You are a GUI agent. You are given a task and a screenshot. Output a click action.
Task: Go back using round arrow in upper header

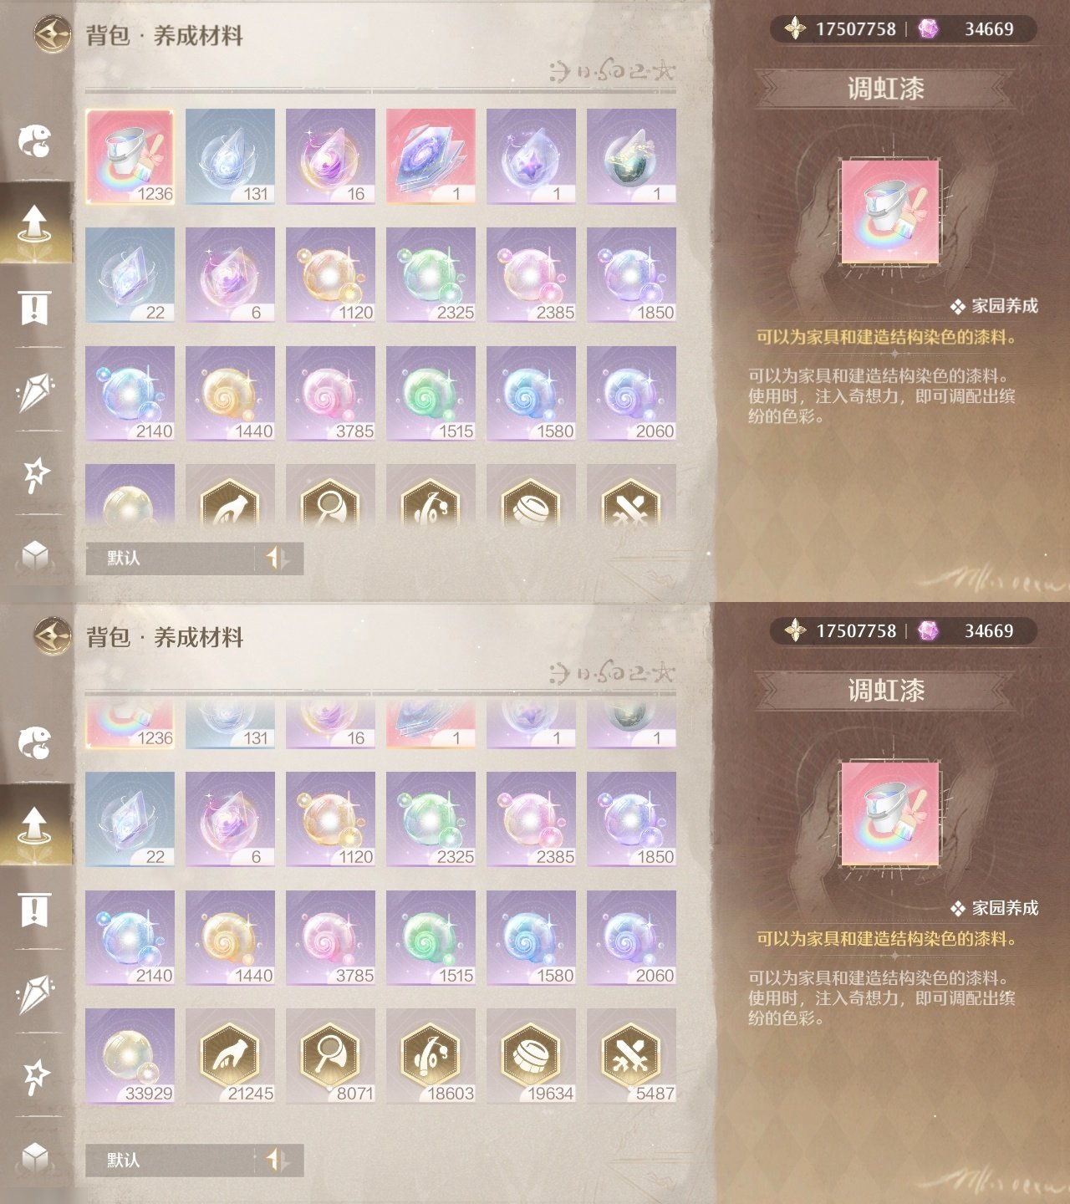(x=53, y=35)
